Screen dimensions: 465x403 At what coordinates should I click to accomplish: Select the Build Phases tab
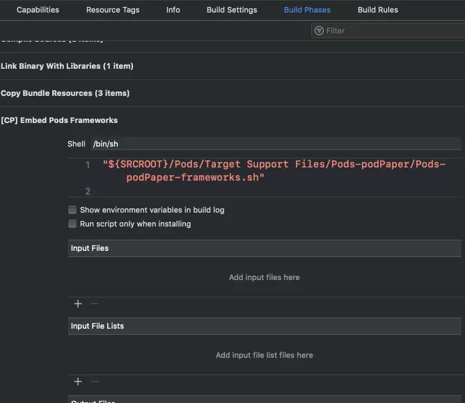click(307, 10)
